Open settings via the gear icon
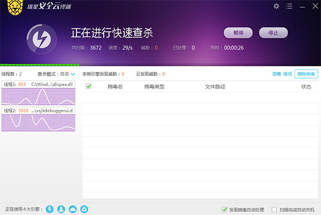This screenshot has width=321, height=215. point(276,6)
